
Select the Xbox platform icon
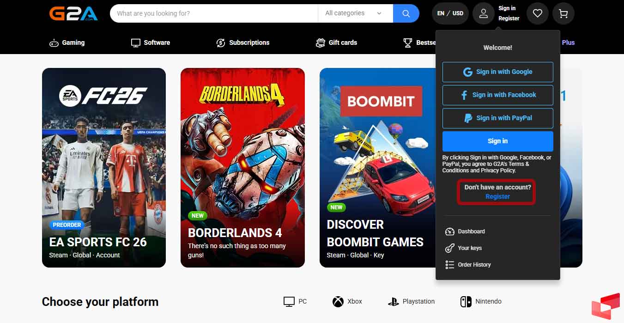click(339, 302)
